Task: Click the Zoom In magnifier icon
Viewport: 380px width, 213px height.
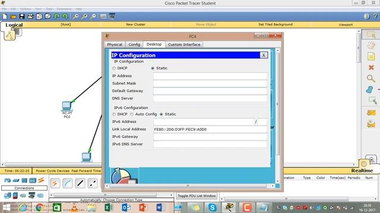Action: 75,17
